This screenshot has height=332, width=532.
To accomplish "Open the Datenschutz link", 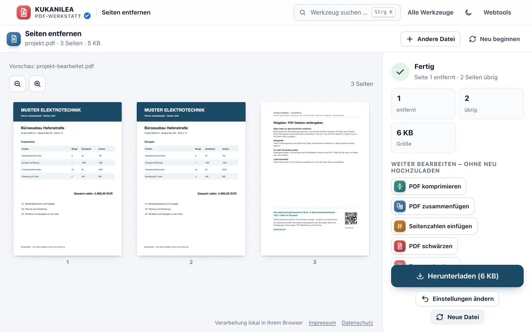I will click(357, 323).
